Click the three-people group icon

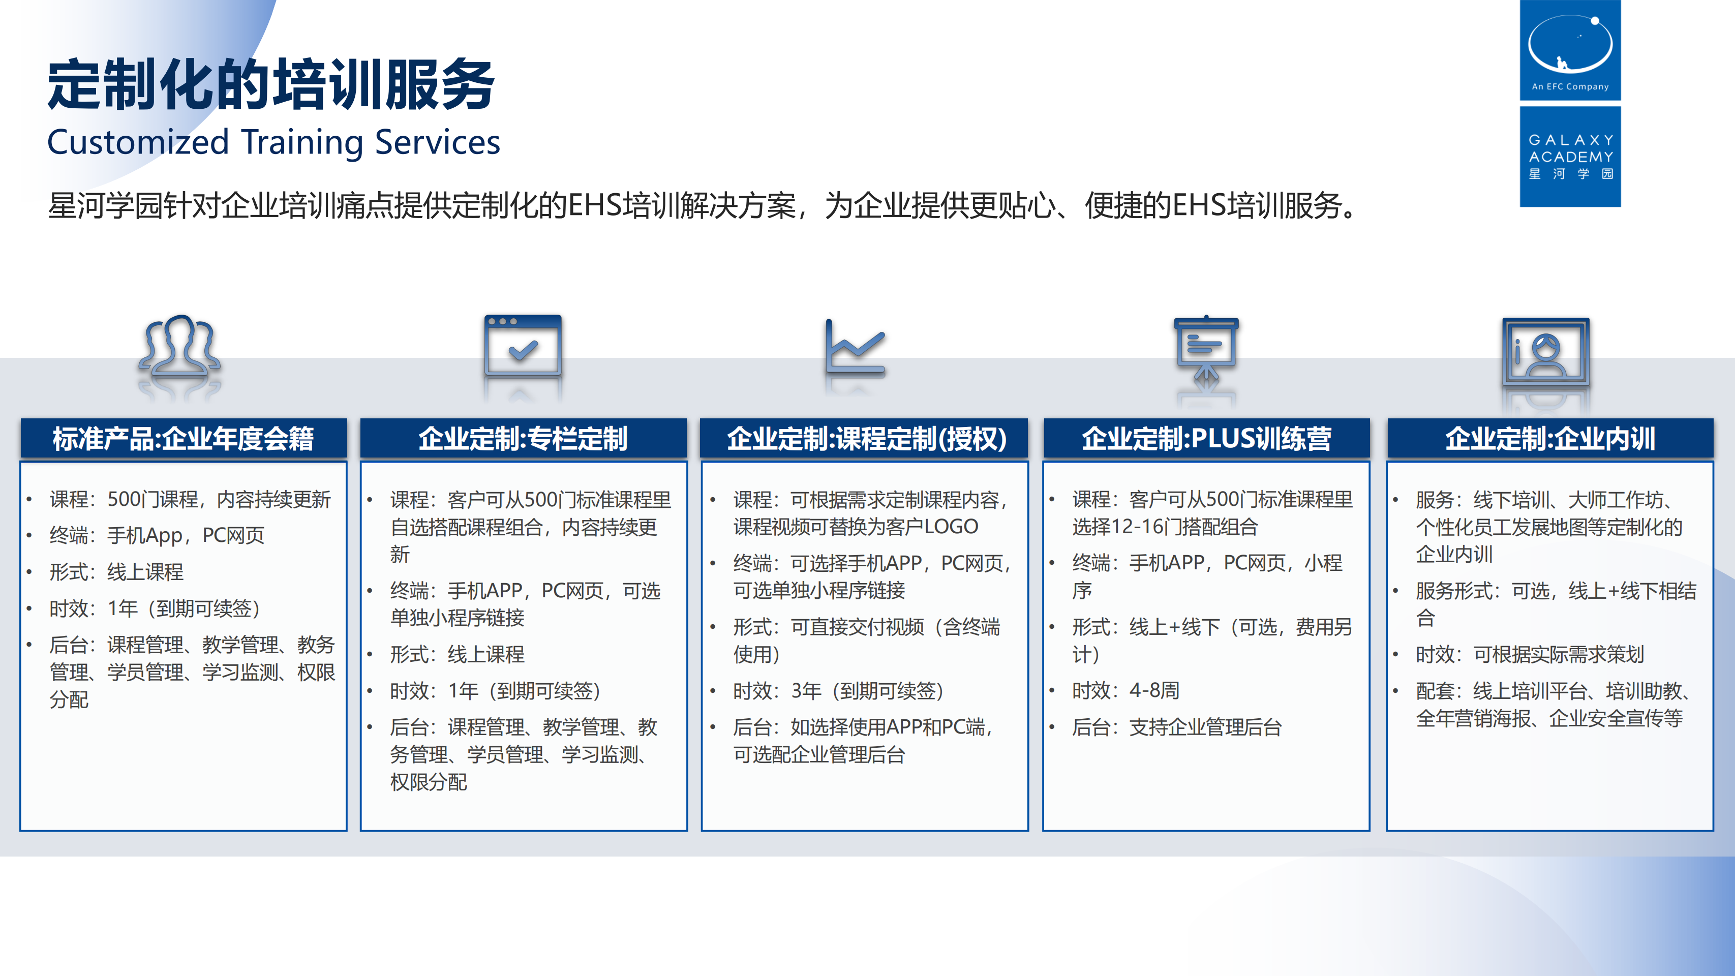coord(179,344)
